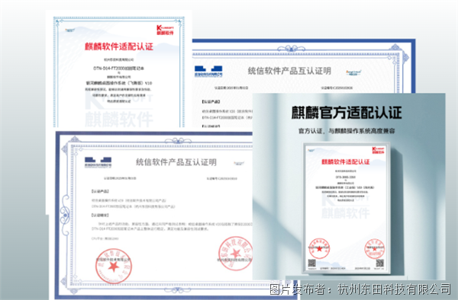Open the framed Kylin certificate thumbnail
The width and height of the screenshot is (458, 300).
point(347,208)
